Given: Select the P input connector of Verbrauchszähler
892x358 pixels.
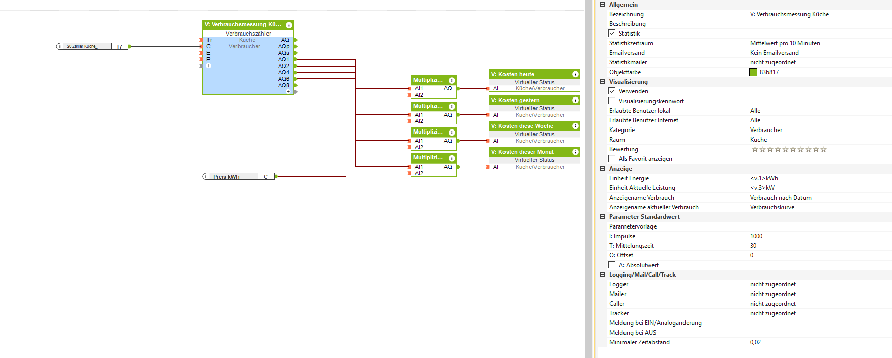Looking at the screenshot, I should [201, 59].
